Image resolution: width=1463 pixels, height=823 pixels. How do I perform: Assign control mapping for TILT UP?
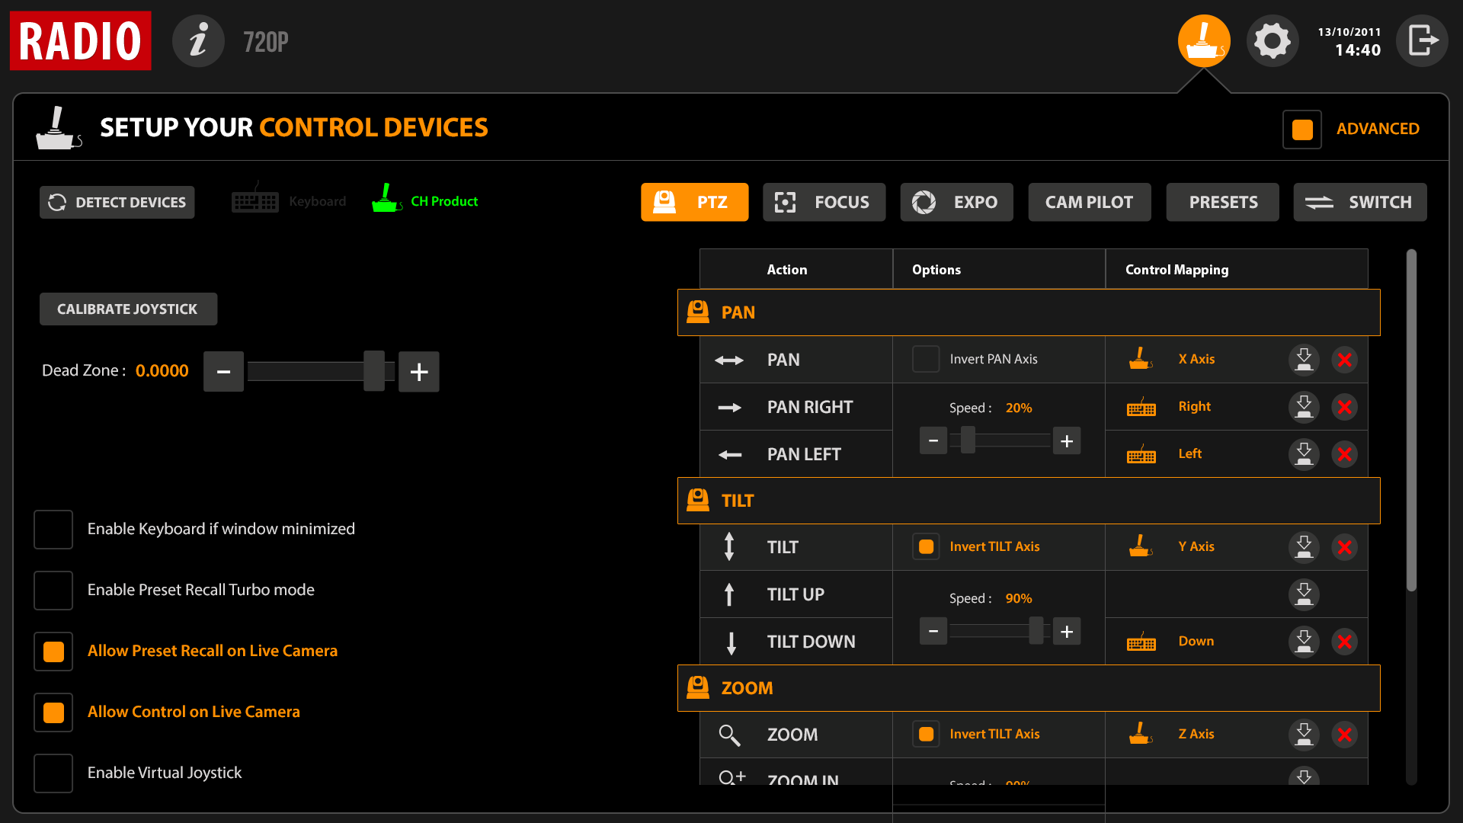coord(1304,594)
